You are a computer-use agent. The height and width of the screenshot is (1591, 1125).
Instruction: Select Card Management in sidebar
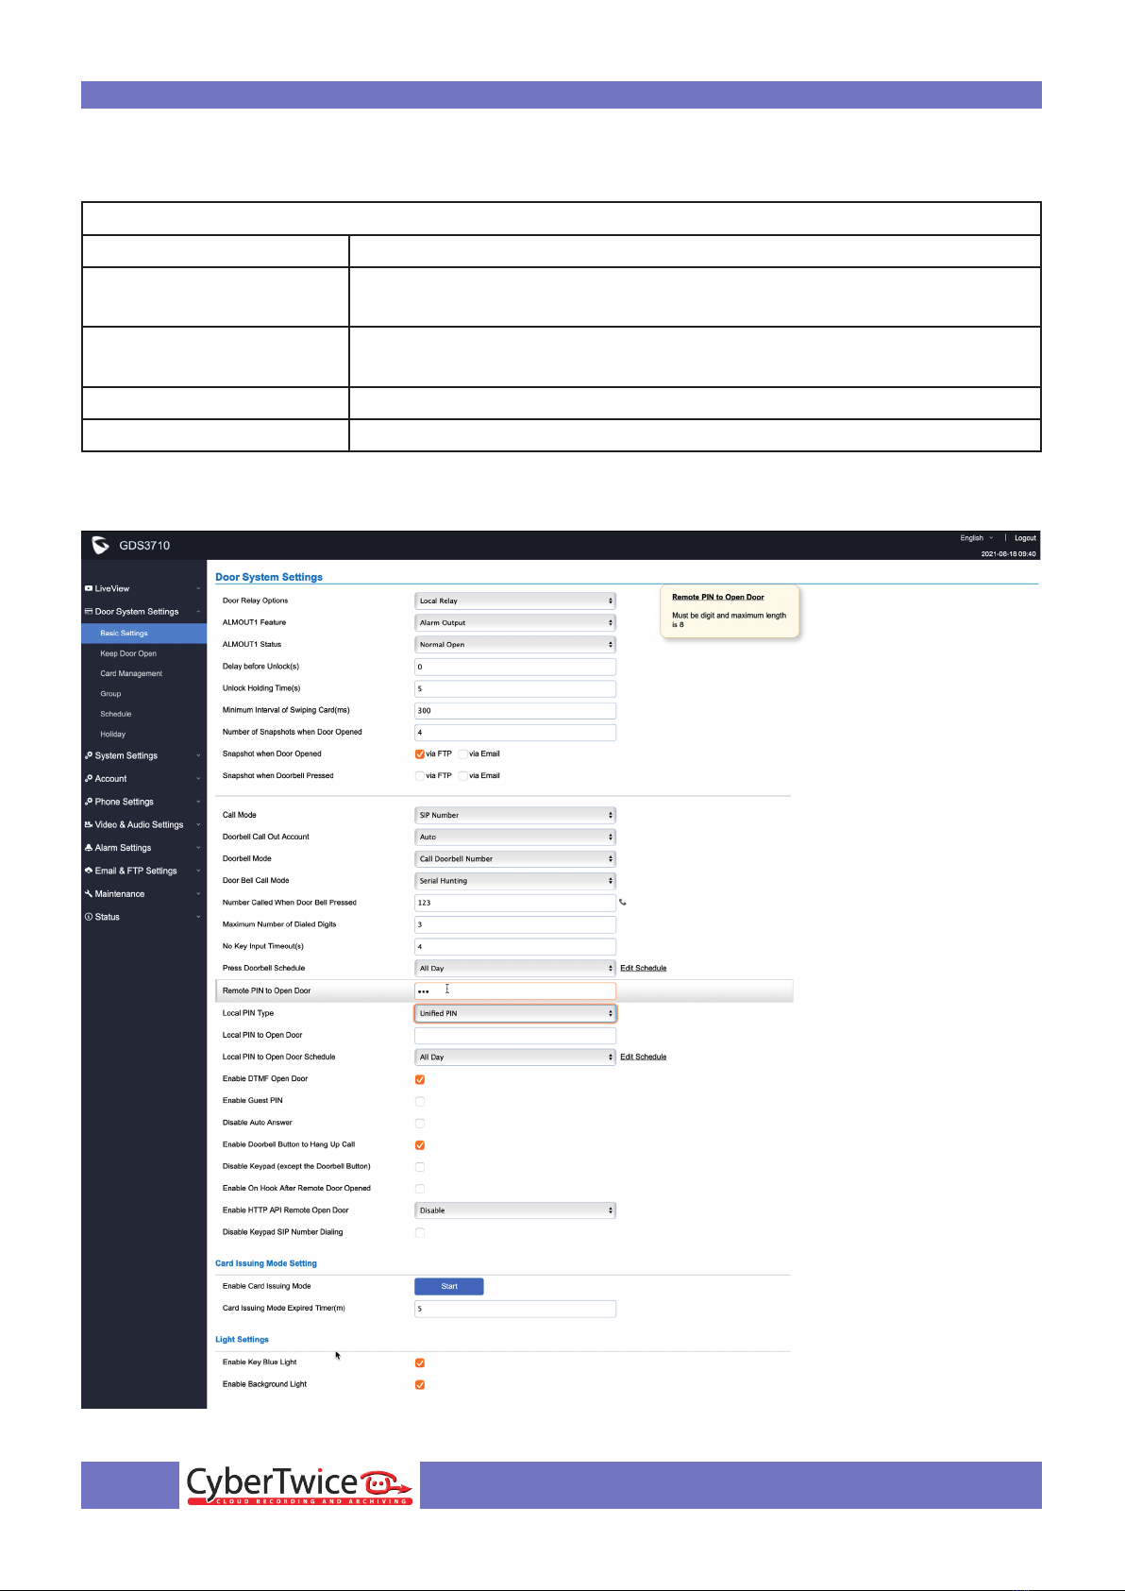click(131, 673)
